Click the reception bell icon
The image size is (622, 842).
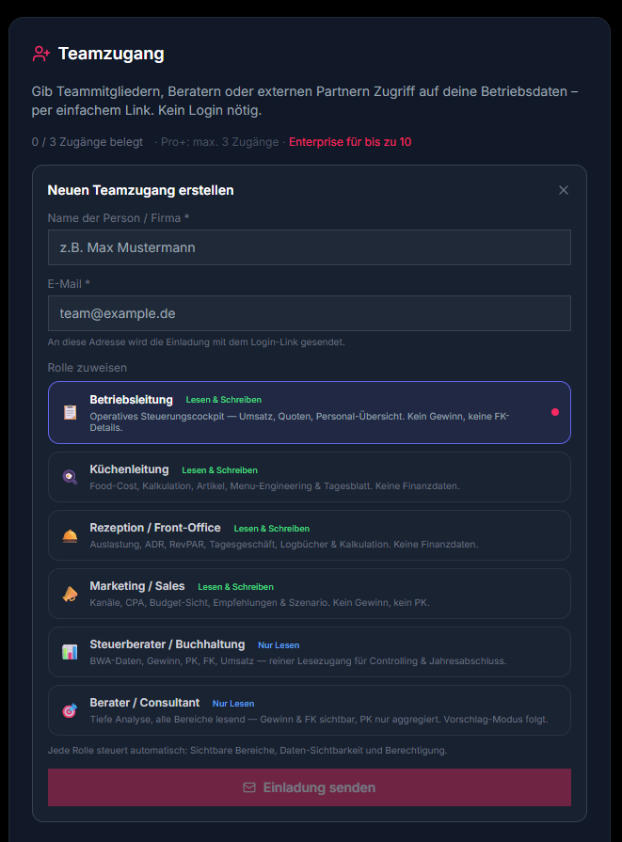[x=70, y=535]
